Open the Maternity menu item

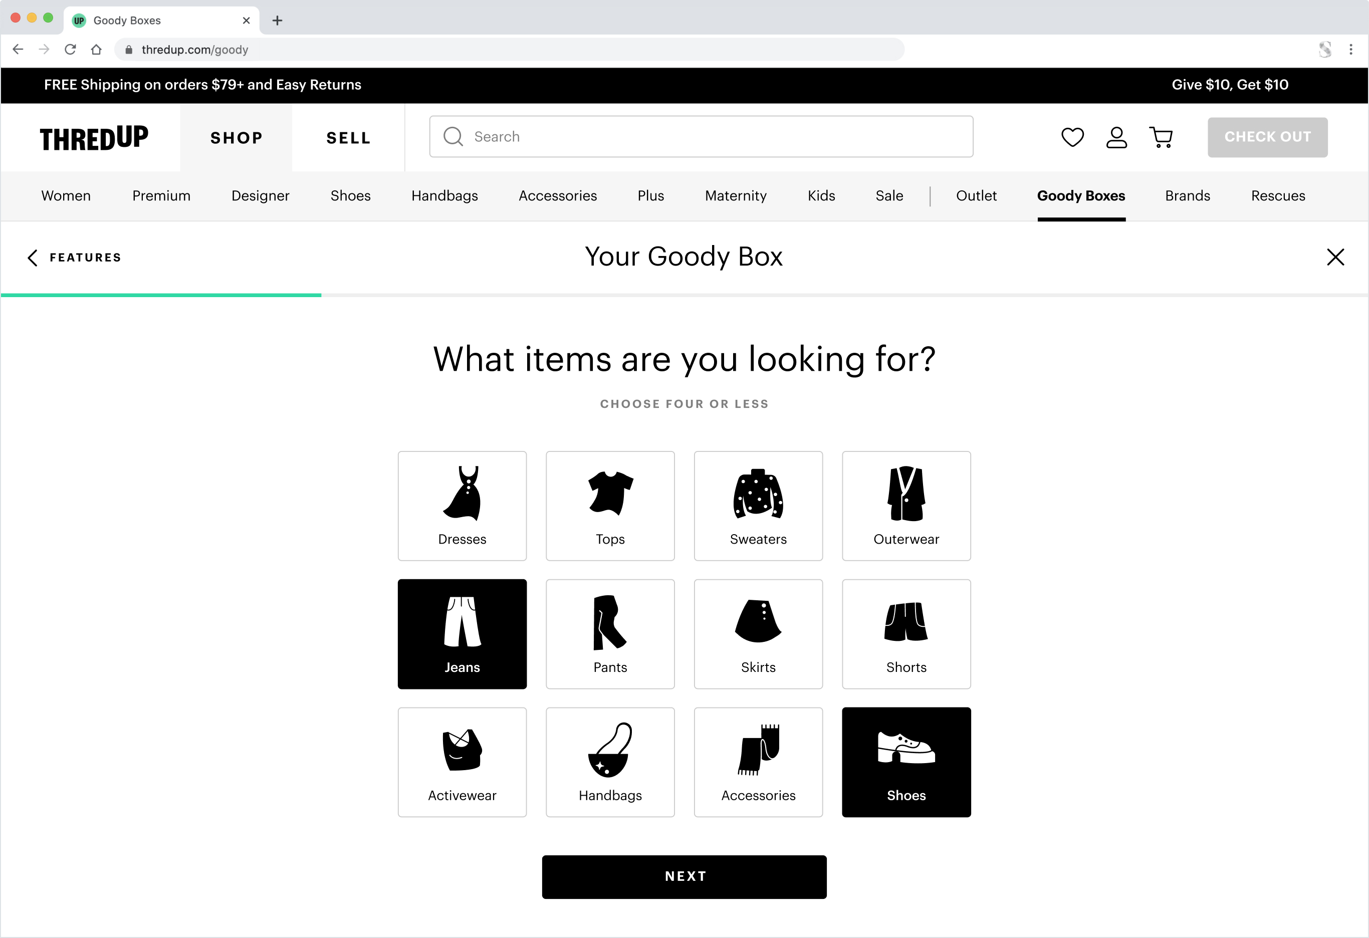735,195
